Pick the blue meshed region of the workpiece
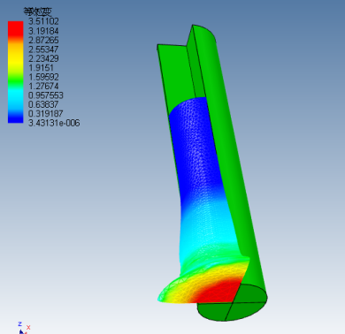Image resolution: width=345 pixels, height=334 pixels. pyautogui.click(x=196, y=148)
